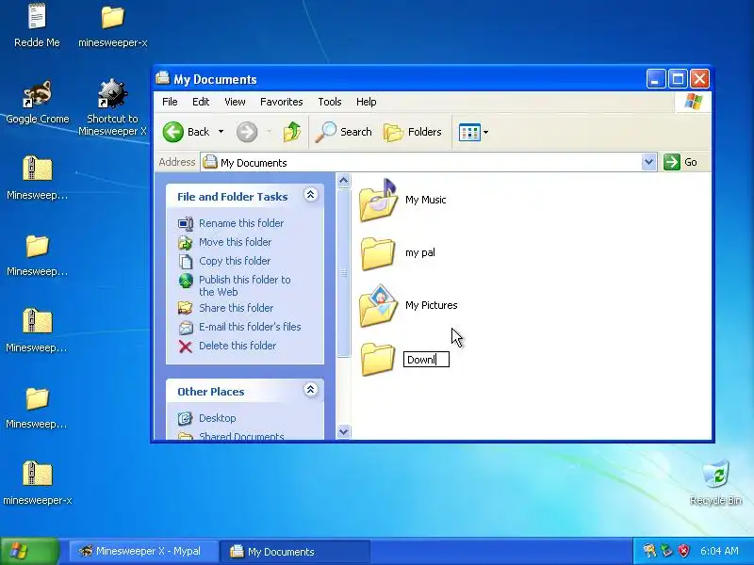754x565 pixels.
Task: Click the folder icon being renamed Downl
Action: [378, 359]
